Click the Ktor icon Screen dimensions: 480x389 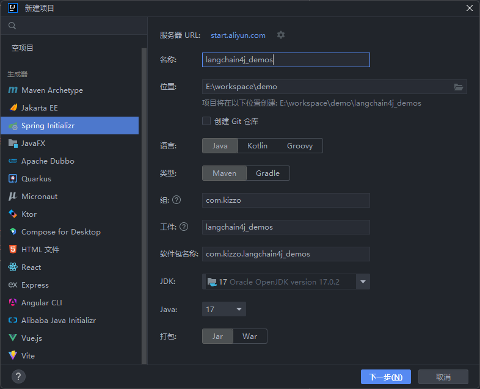point(13,214)
